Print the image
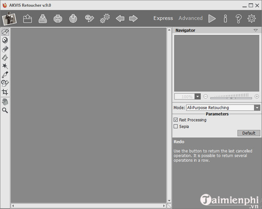Screen dimensions: 262x209 coord(58,18)
